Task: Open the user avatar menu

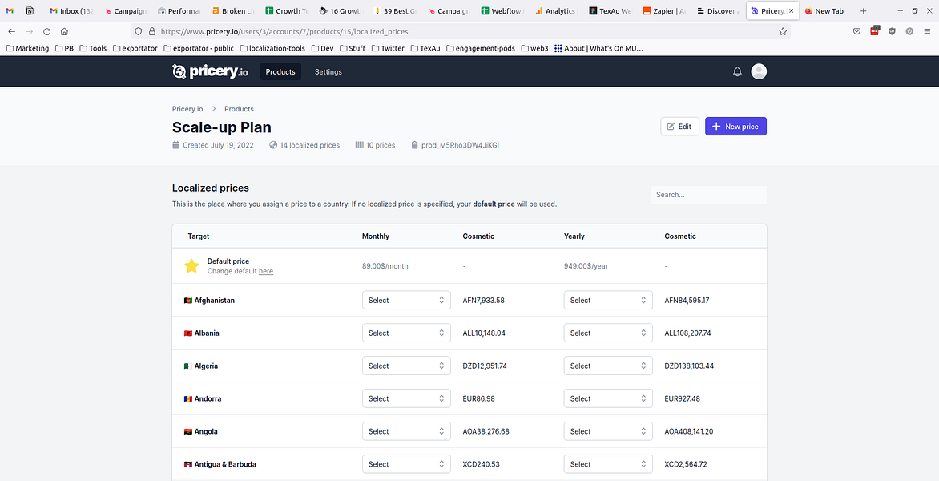Action: [759, 72]
